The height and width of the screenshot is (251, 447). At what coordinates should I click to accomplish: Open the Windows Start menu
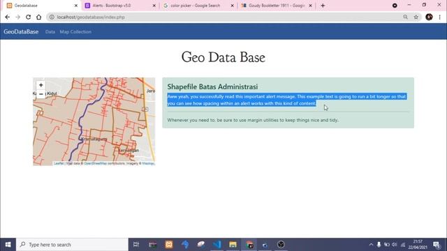click(8, 245)
